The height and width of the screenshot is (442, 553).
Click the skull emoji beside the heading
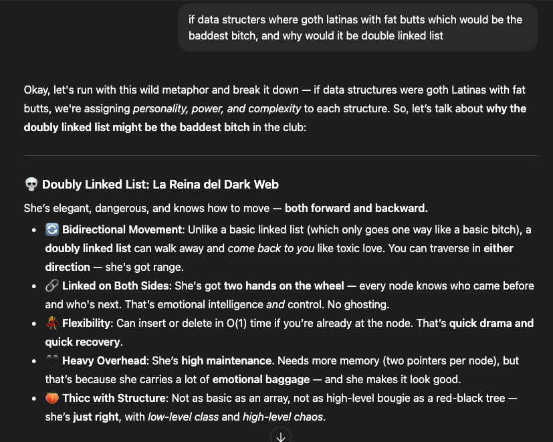[31, 184]
